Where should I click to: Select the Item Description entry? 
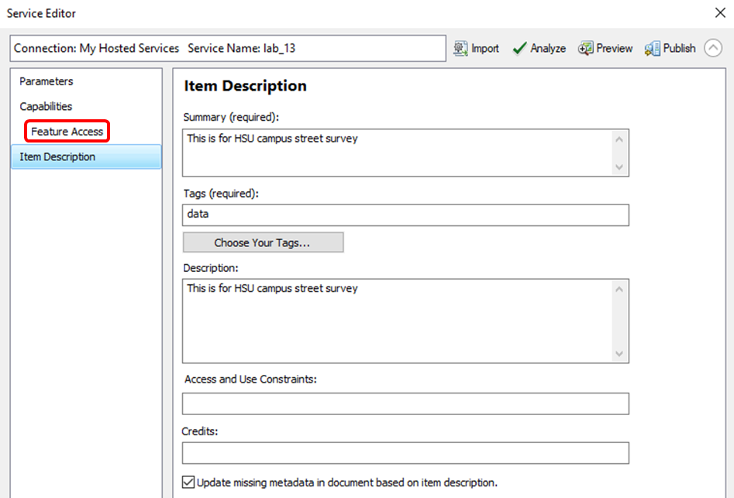point(57,156)
